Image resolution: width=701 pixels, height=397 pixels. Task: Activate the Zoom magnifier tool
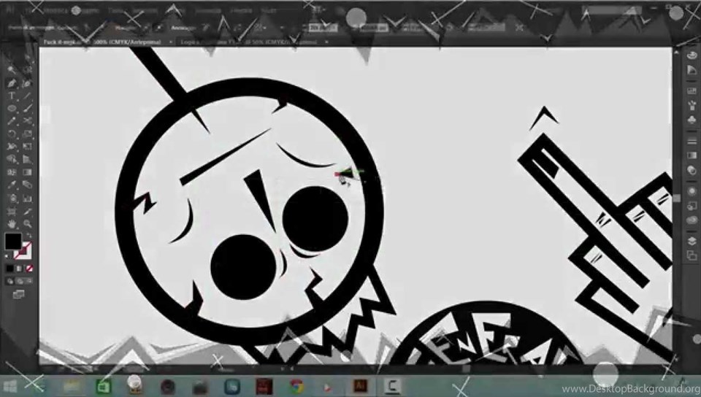[x=28, y=224]
